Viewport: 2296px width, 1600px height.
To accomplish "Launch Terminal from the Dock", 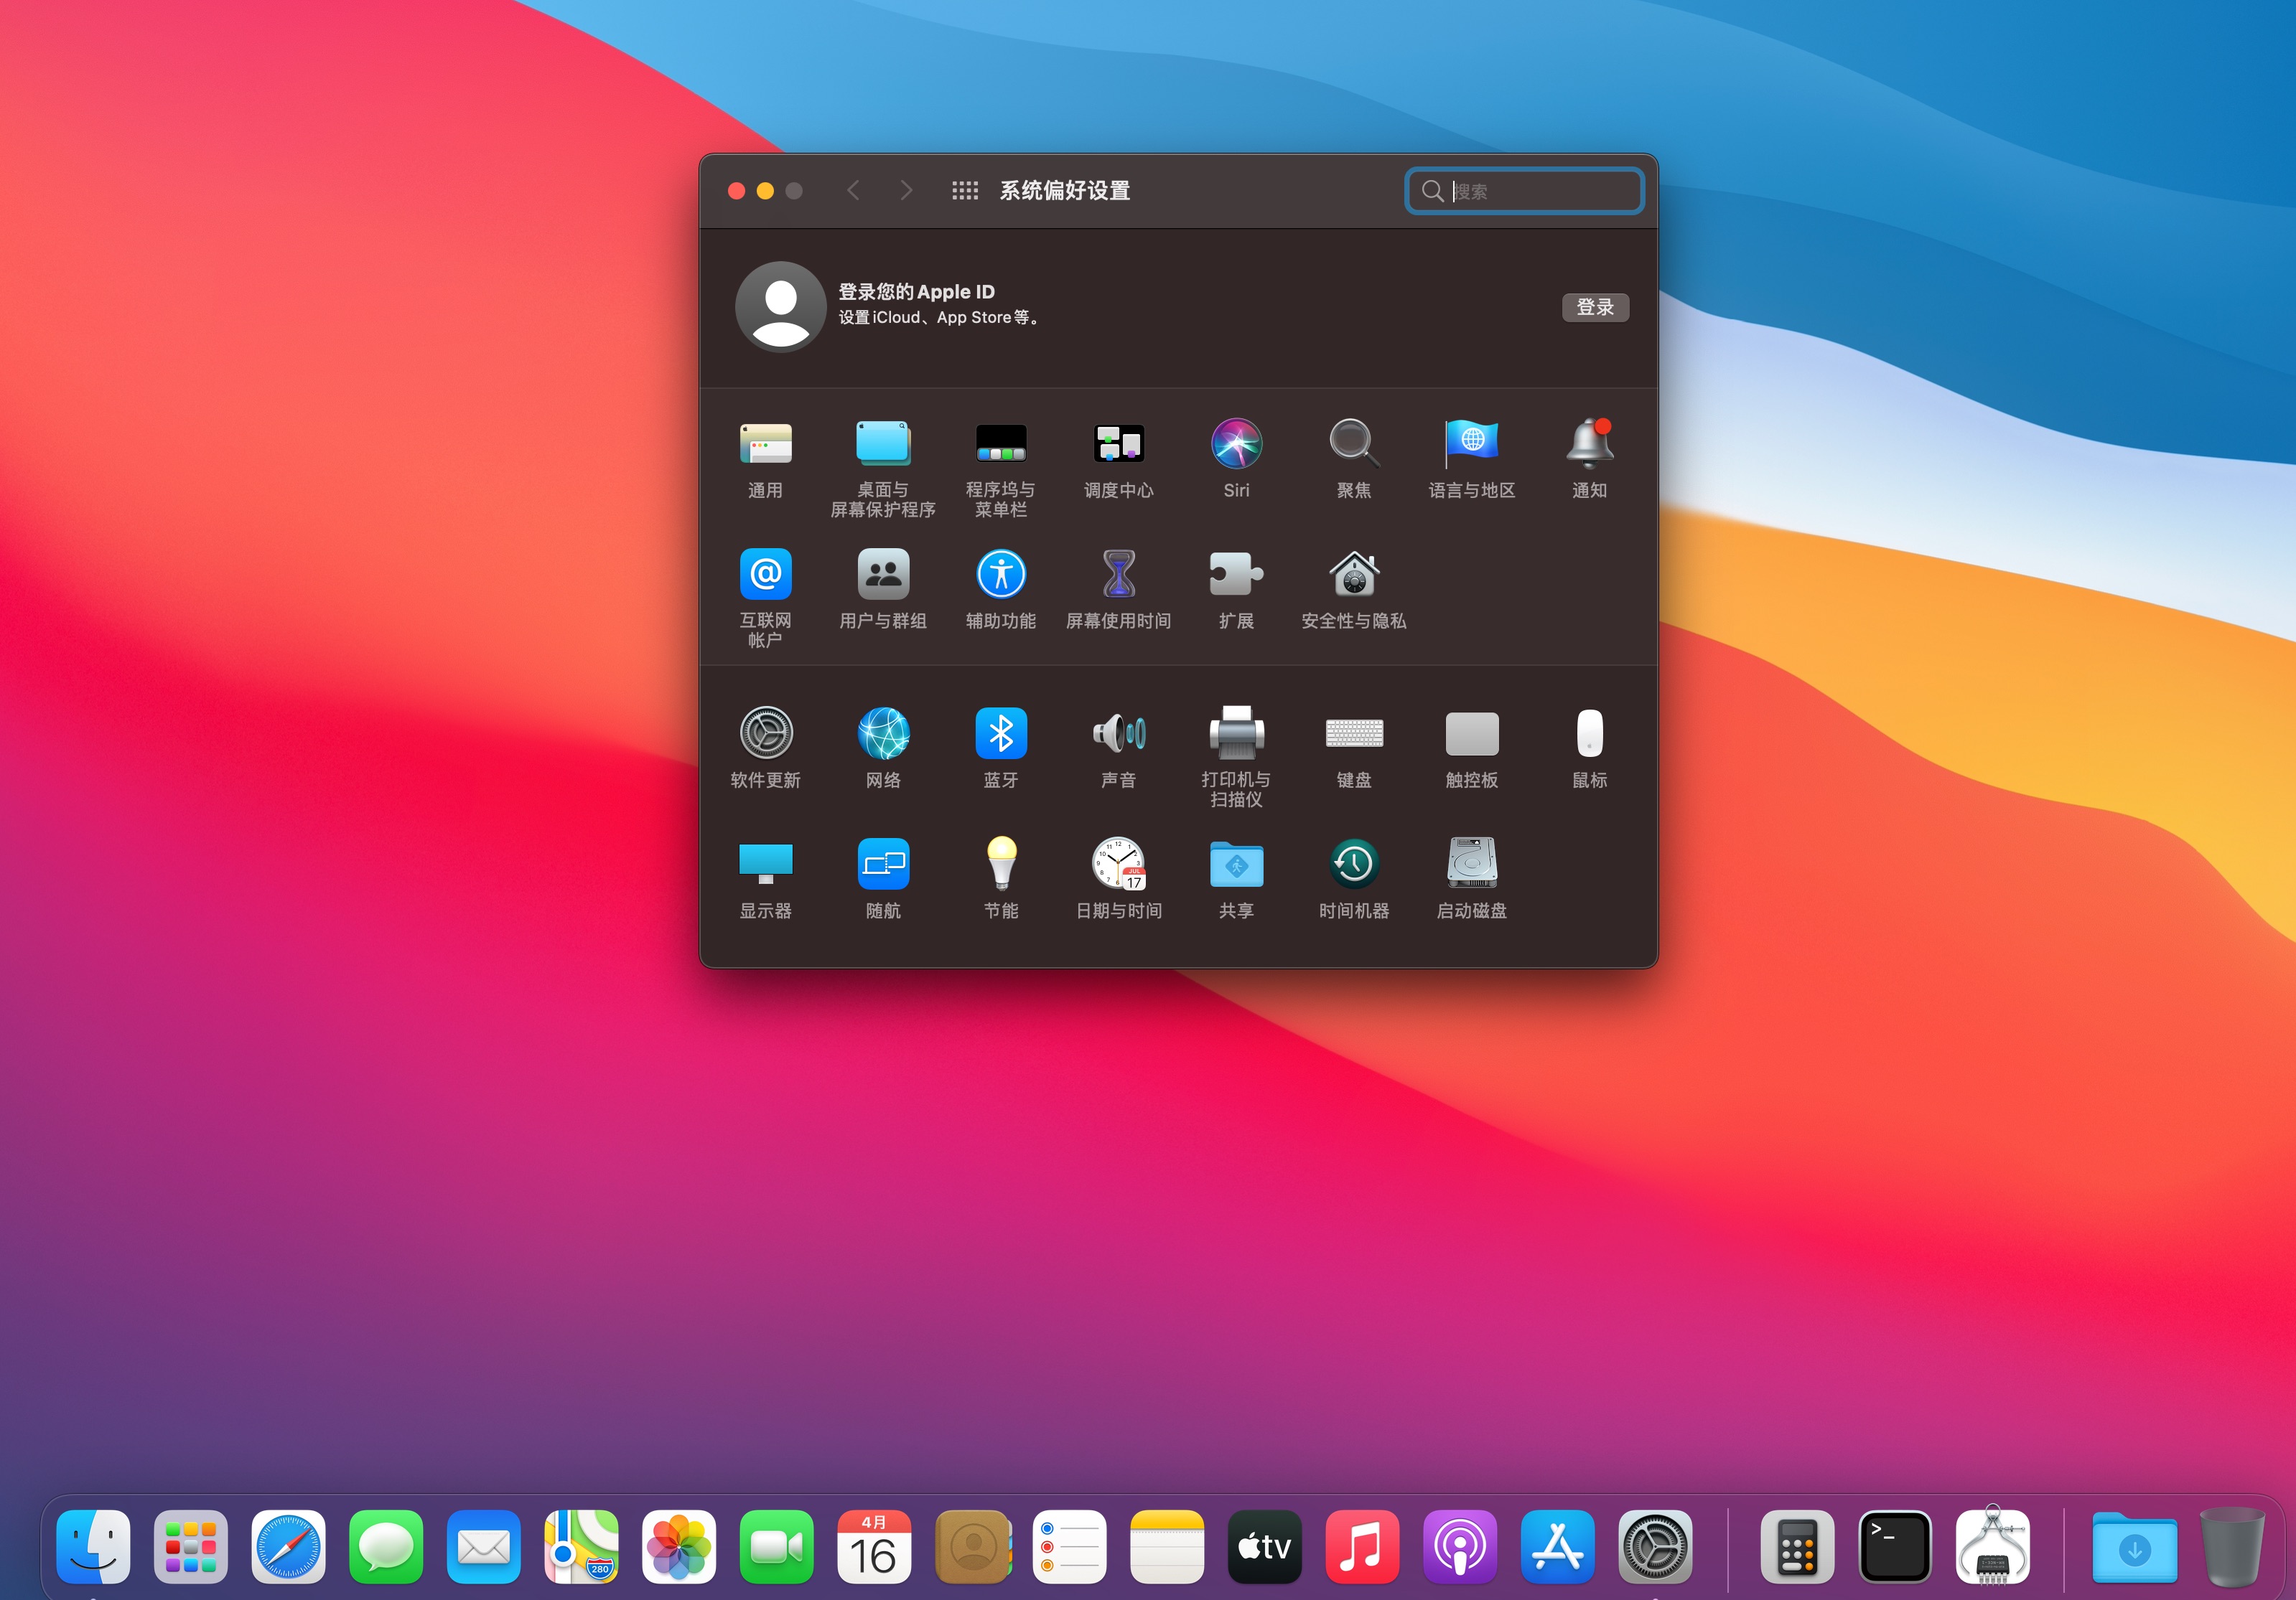I will pos(1893,1546).
